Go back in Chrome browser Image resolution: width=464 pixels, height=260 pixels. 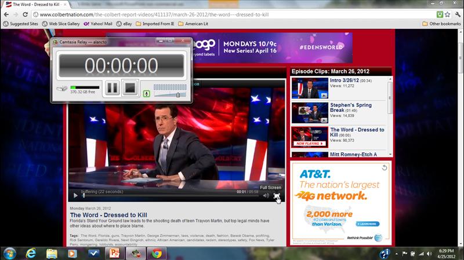(6, 14)
